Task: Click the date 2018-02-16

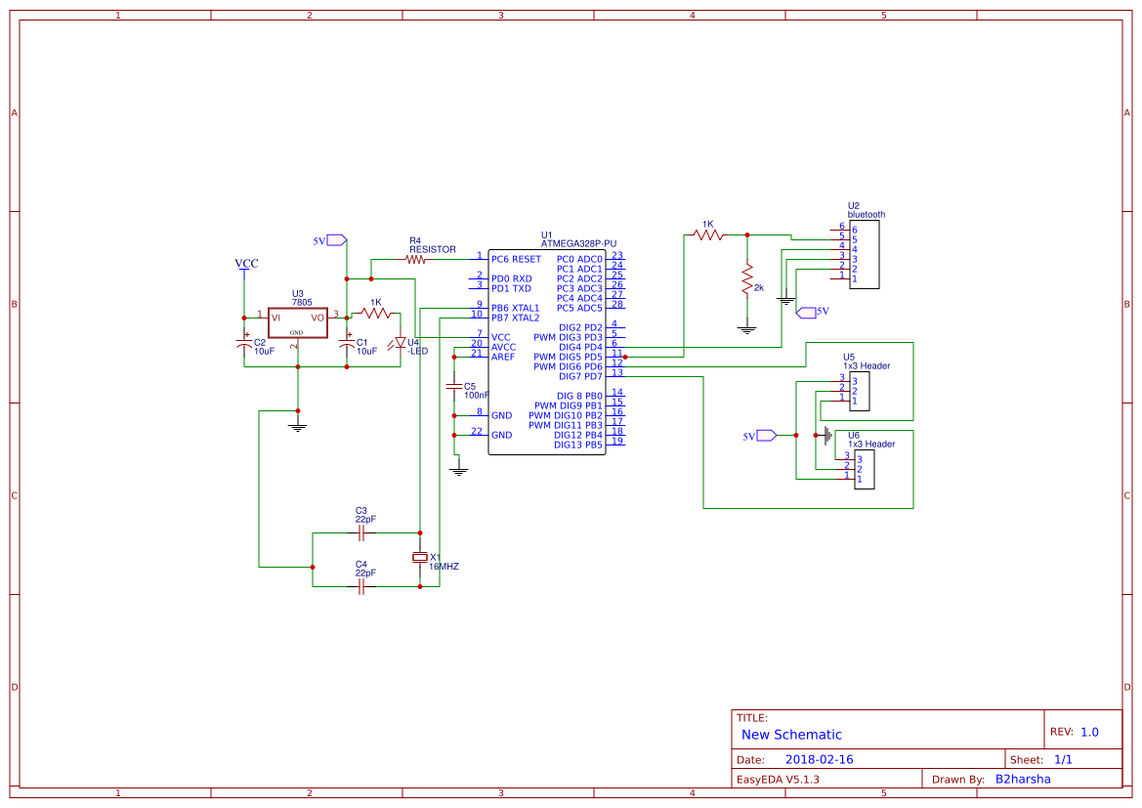Action: 819,760
